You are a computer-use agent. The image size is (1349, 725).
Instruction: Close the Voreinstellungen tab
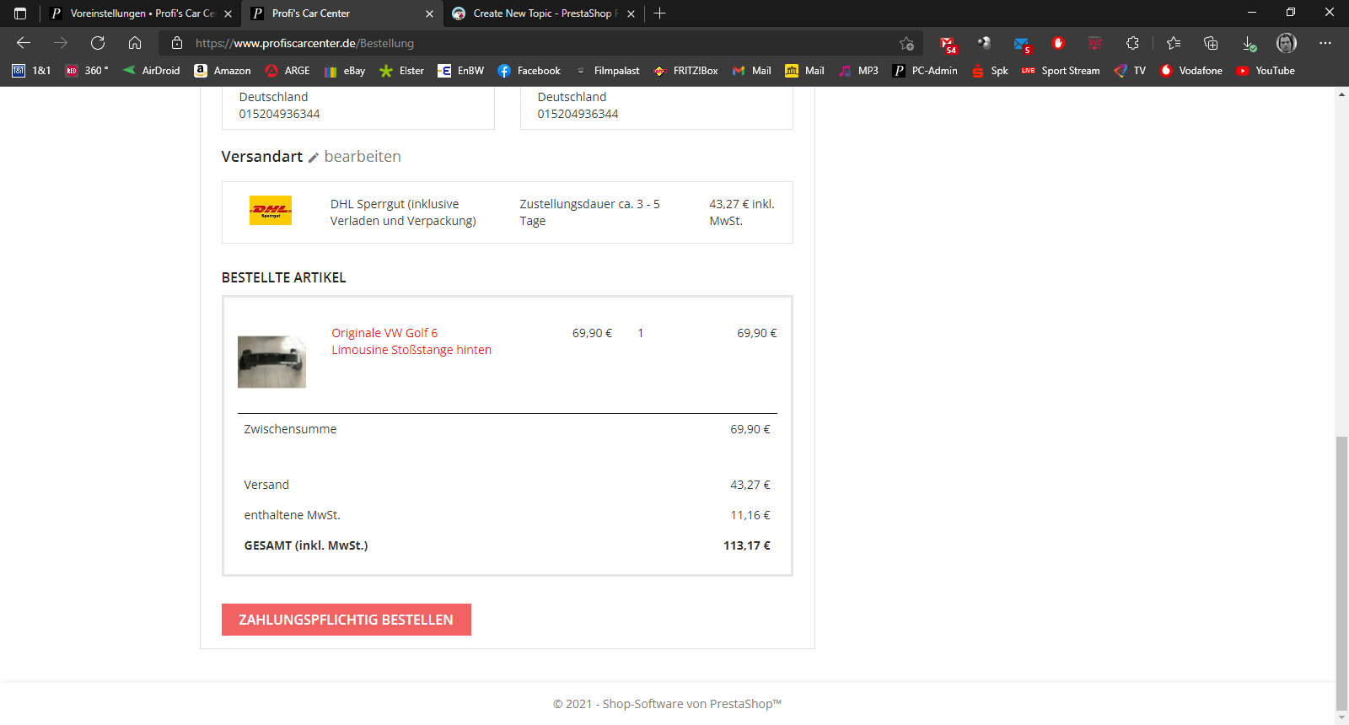228,13
